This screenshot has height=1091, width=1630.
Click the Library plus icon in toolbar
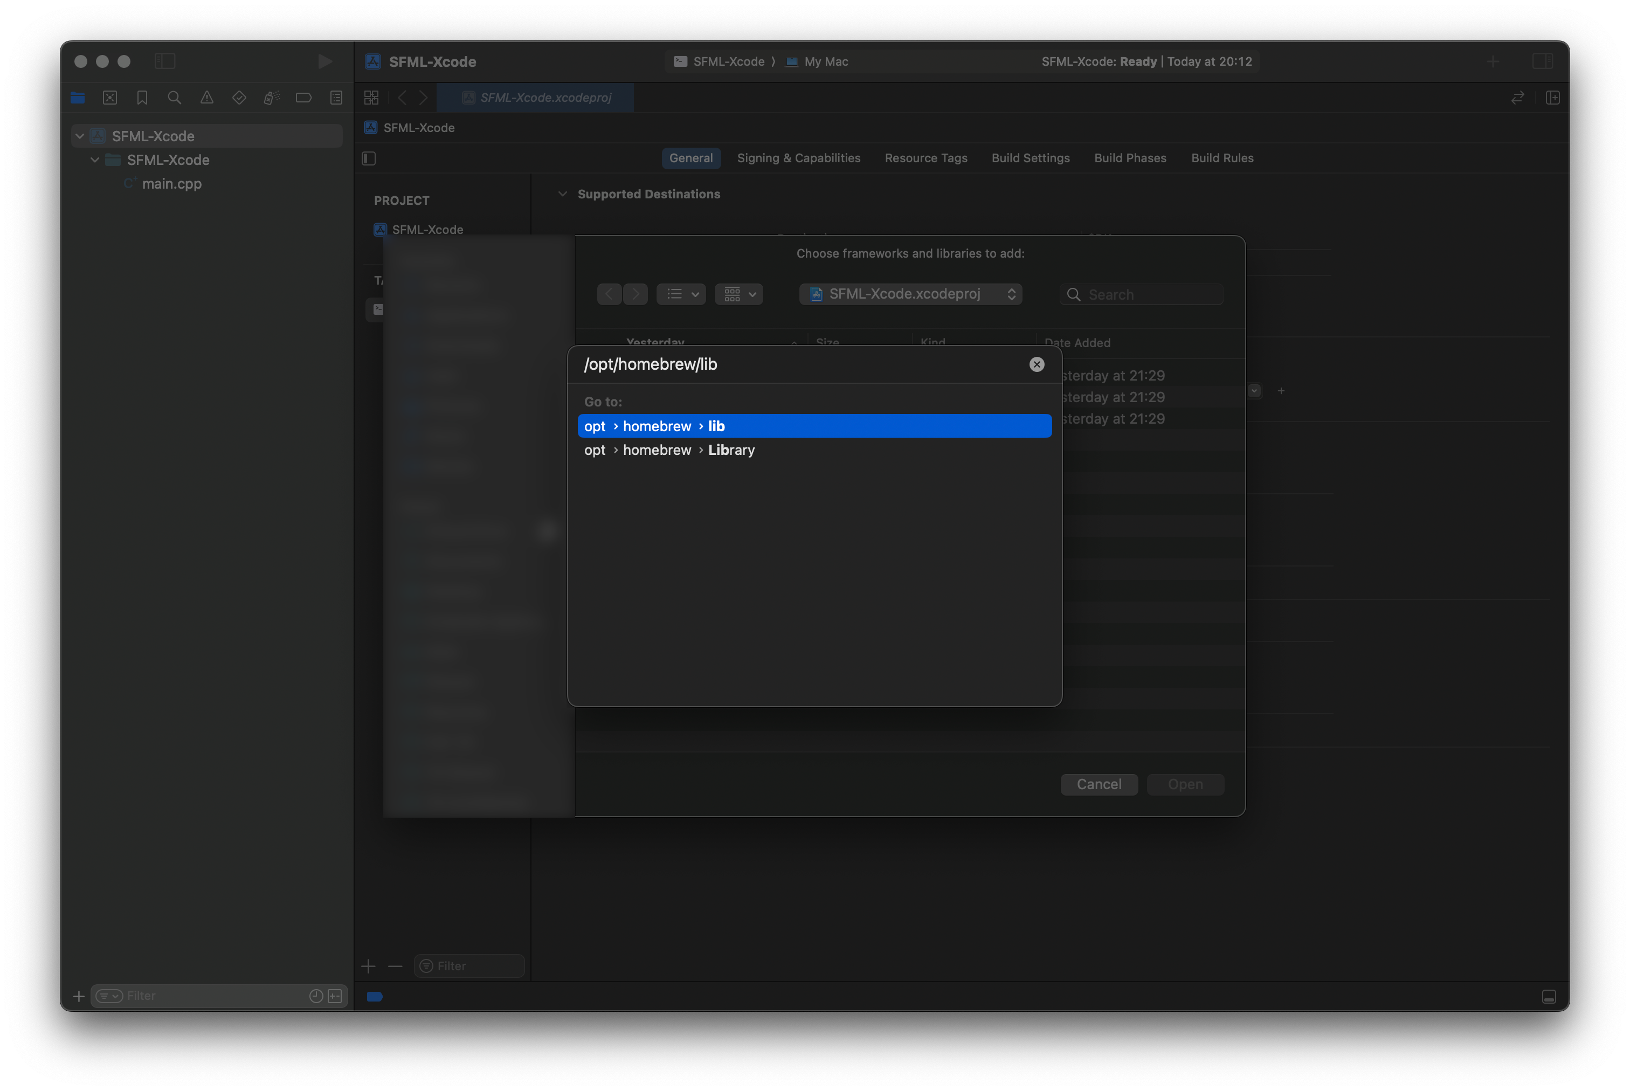tap(1493, 61)
